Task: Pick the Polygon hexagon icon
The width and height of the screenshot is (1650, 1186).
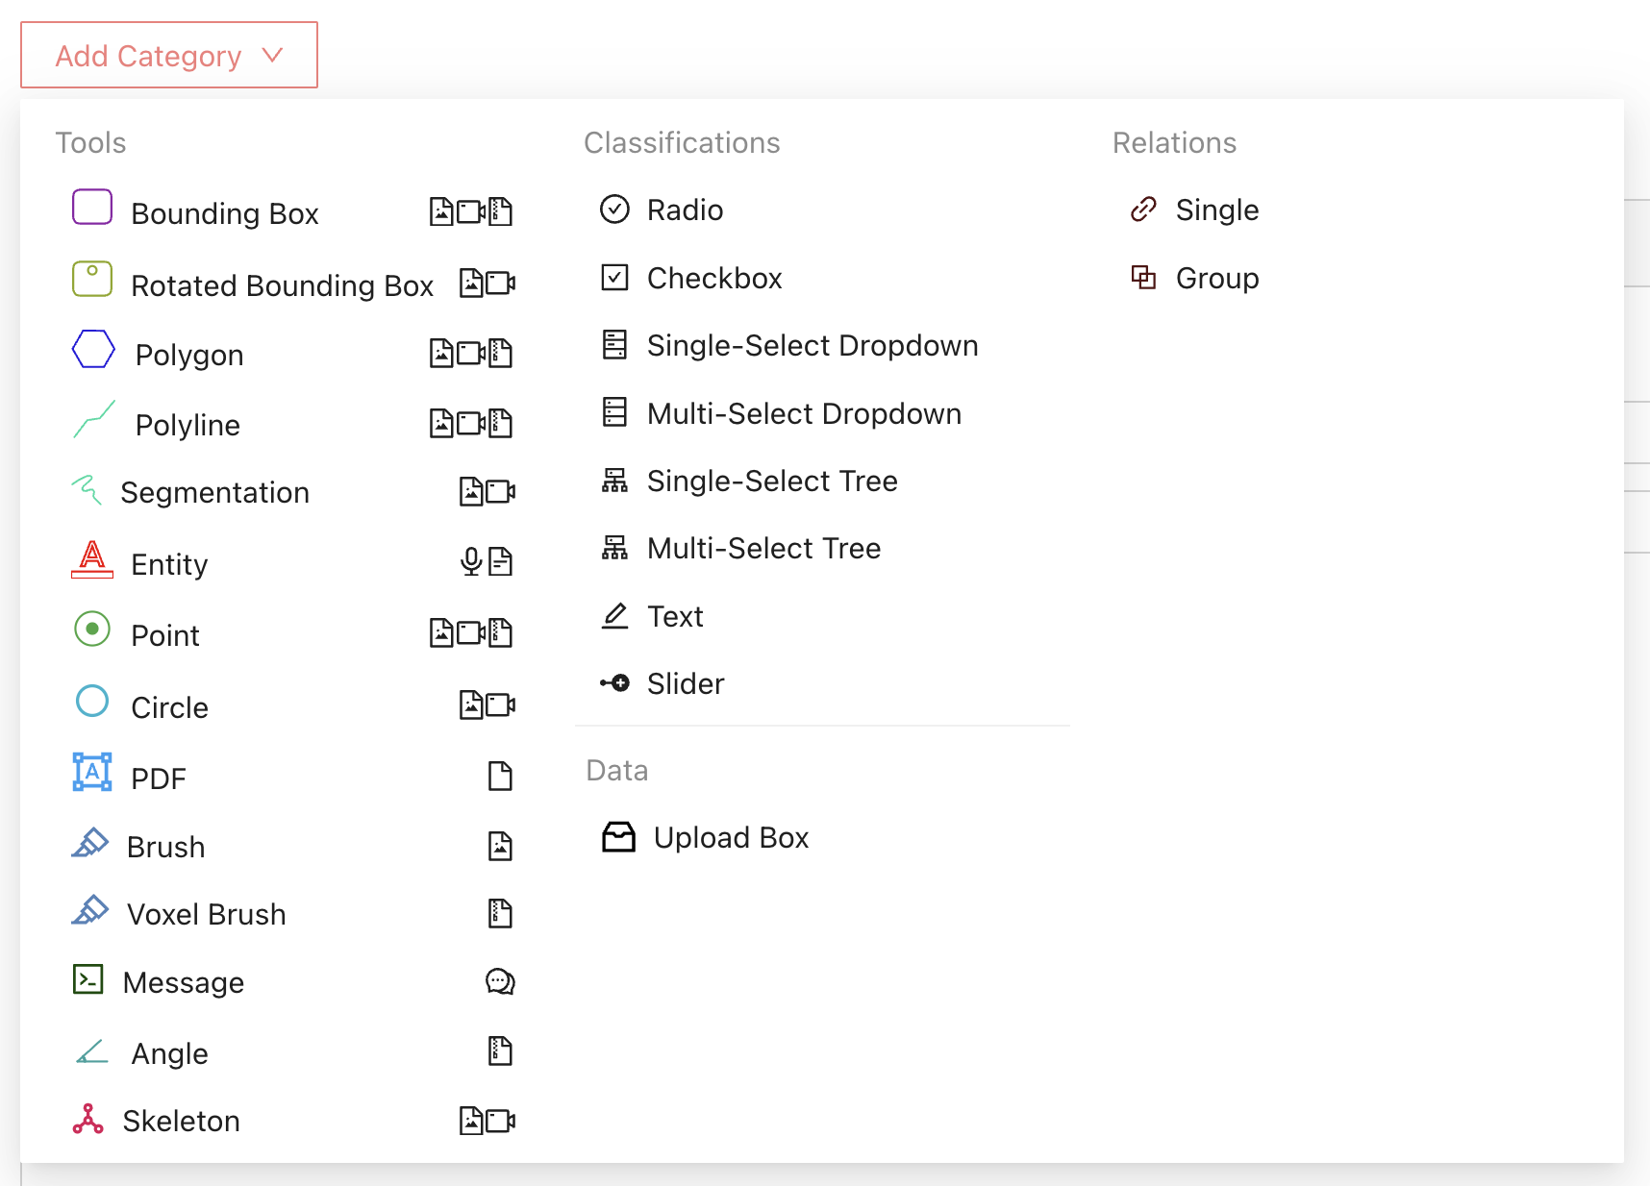Action: click(x=93, y=349)
